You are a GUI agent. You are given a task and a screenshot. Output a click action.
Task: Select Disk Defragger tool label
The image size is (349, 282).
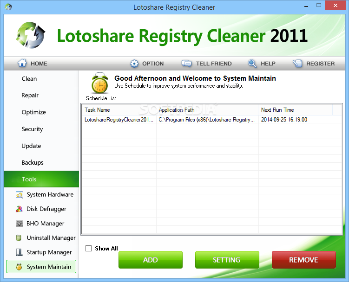pos(46,209)
